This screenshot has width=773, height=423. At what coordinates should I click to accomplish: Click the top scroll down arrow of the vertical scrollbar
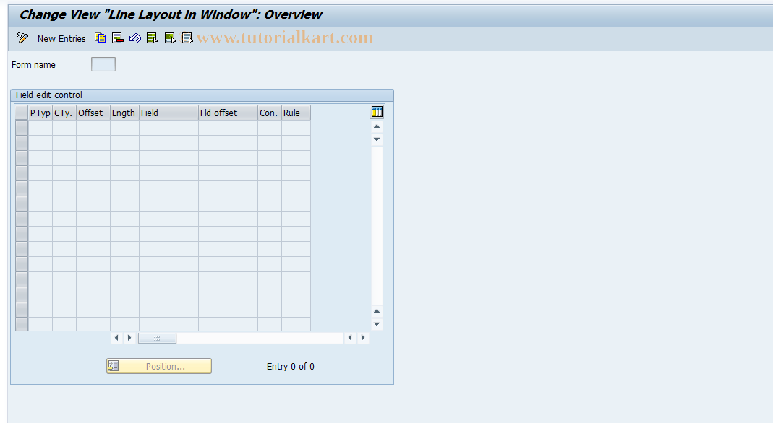pos(377,139)
